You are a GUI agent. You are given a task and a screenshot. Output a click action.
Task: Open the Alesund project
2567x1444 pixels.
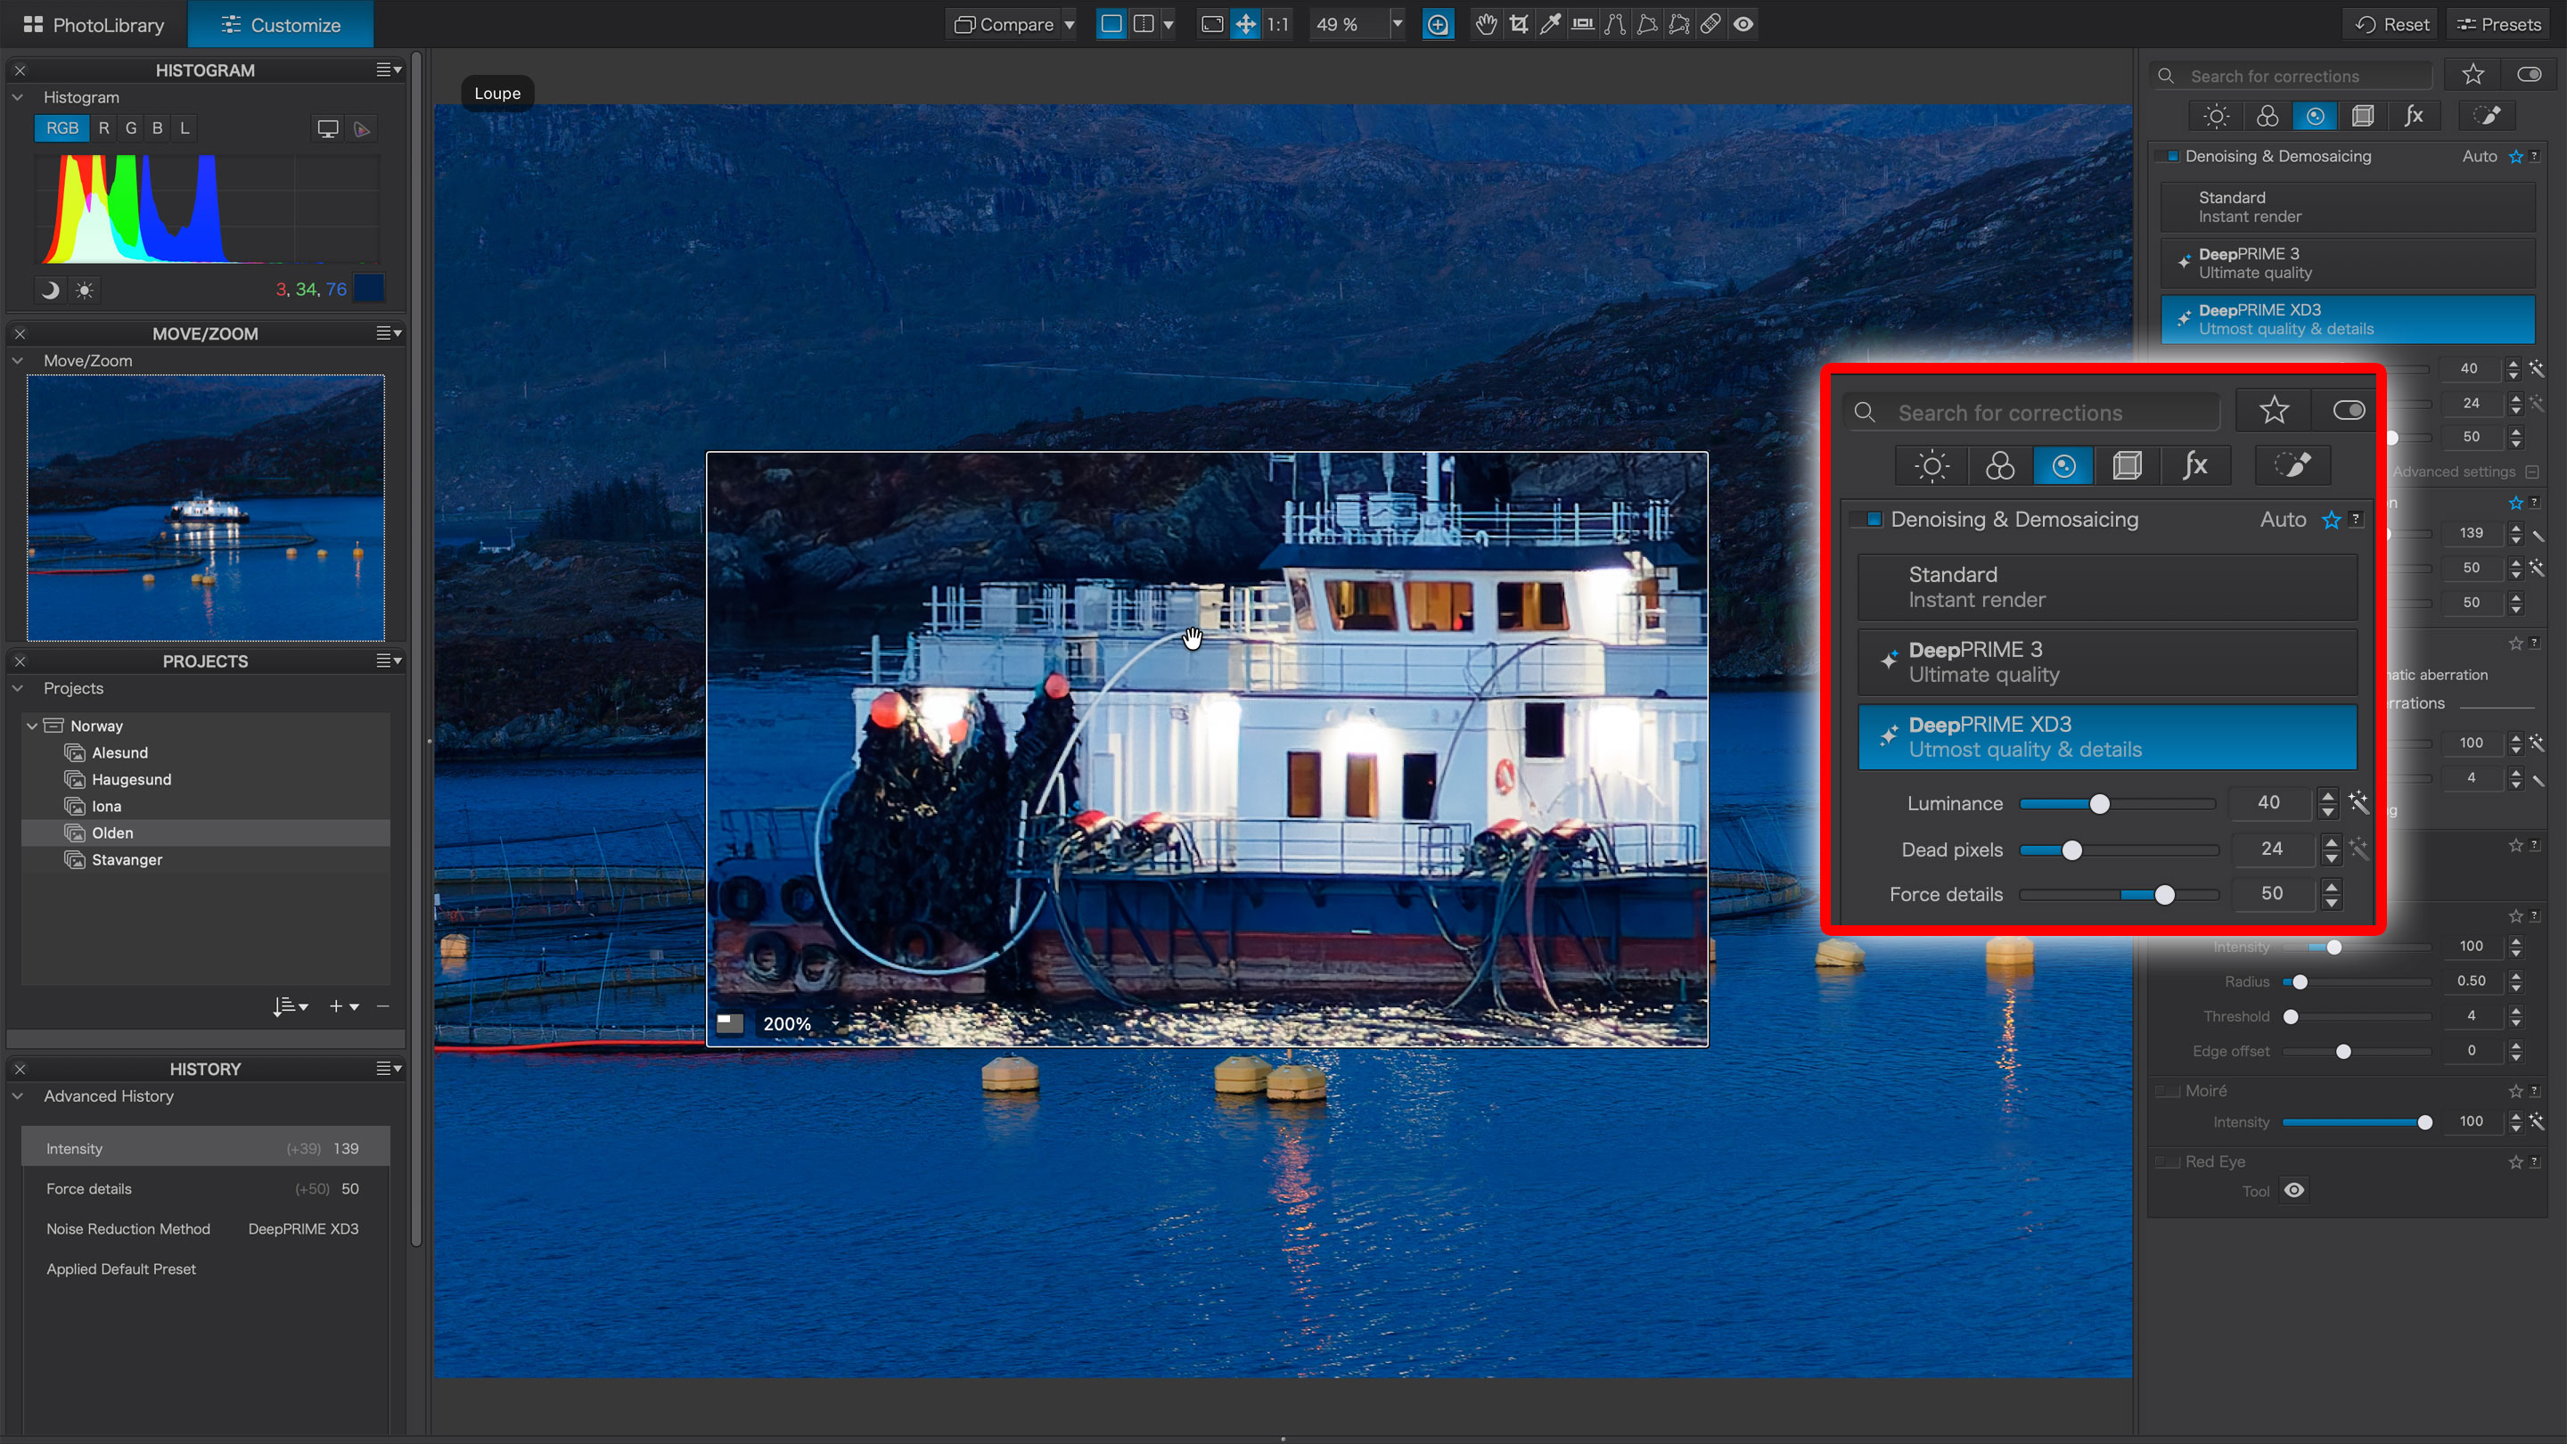tap(205, 752)
